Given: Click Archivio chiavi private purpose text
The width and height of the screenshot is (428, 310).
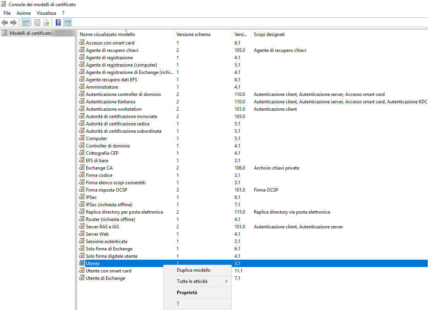Looking at the screenshot, I should (276, 168).
